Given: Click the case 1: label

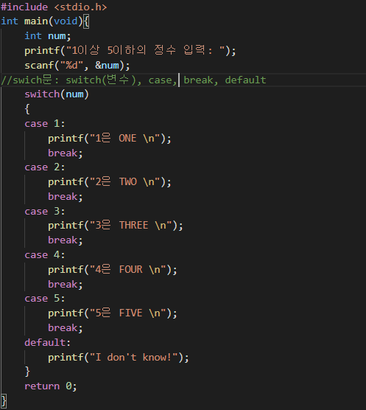Looking at the screenshot, I should (45, 124).
